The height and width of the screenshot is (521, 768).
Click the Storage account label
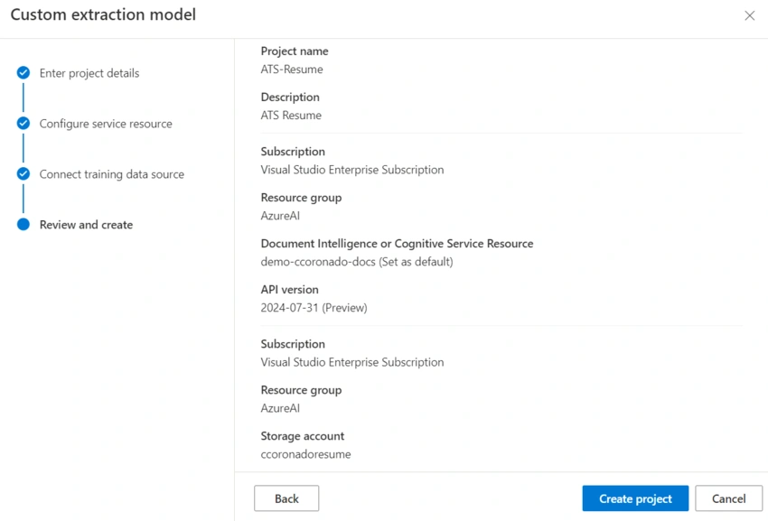pyautogui.click(x=302, y=436)
